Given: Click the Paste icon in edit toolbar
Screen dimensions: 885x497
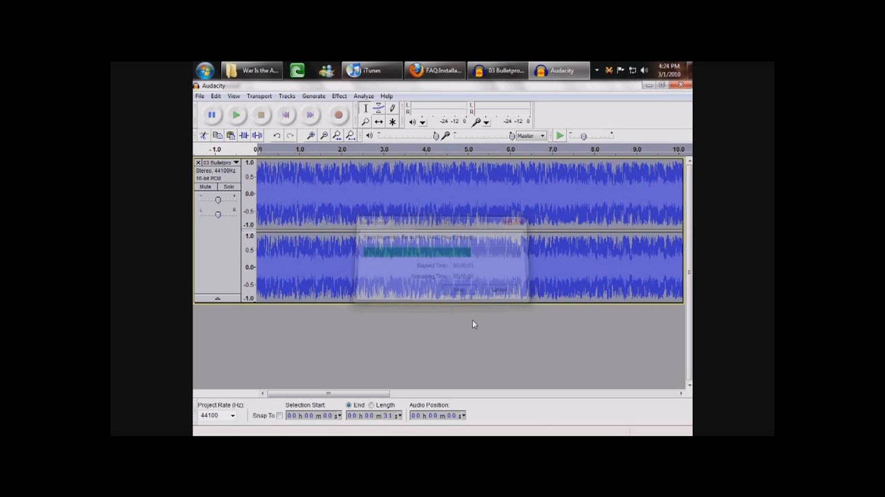Looking at the screenshot, I should click(x=230, y=136).
